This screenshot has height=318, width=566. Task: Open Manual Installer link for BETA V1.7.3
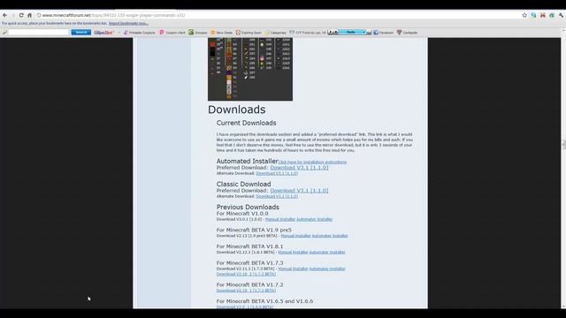click(x=293, y=269)
